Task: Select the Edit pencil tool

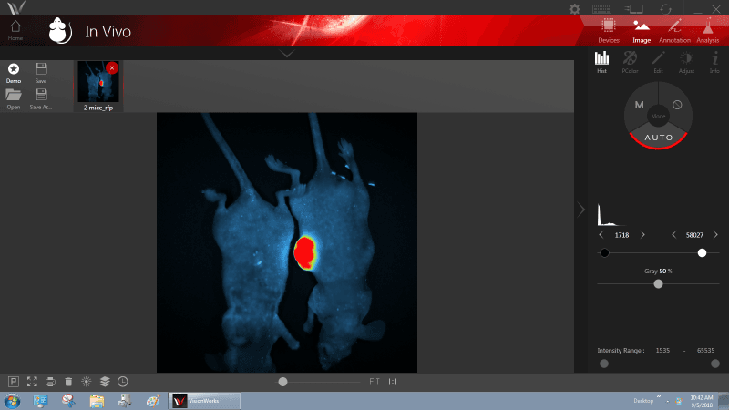Action: click(x=658, y=62)
